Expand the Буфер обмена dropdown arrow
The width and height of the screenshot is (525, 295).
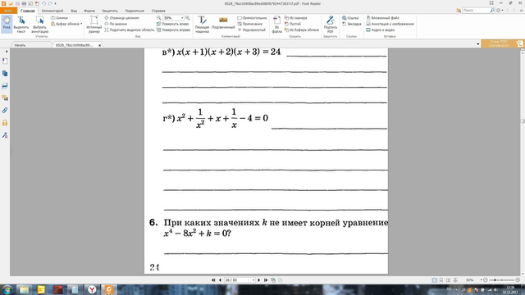81,24
